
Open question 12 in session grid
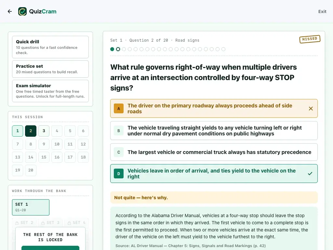click(83, 144)
